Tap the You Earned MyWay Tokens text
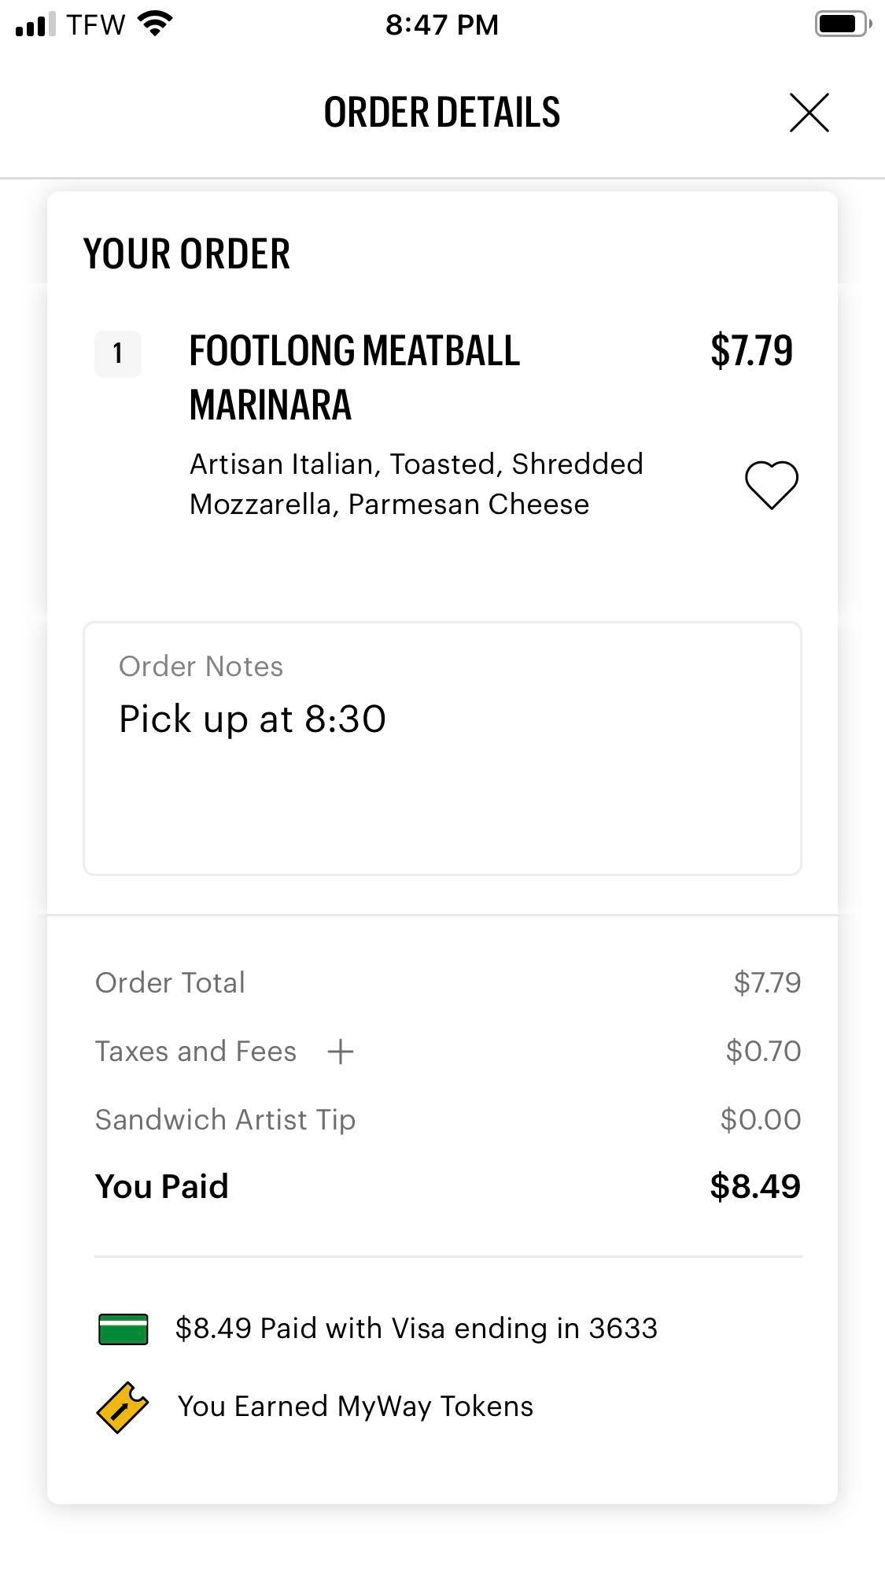Image resolution: width=885 pixels, height=1575 pixels. pyautogui.click(x=356, y=1407)
